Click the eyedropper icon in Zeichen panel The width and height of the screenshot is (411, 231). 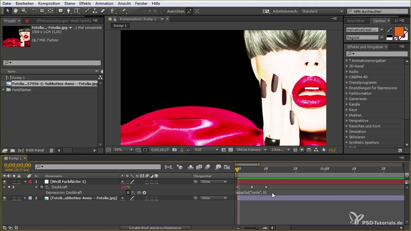click(389, 30)
